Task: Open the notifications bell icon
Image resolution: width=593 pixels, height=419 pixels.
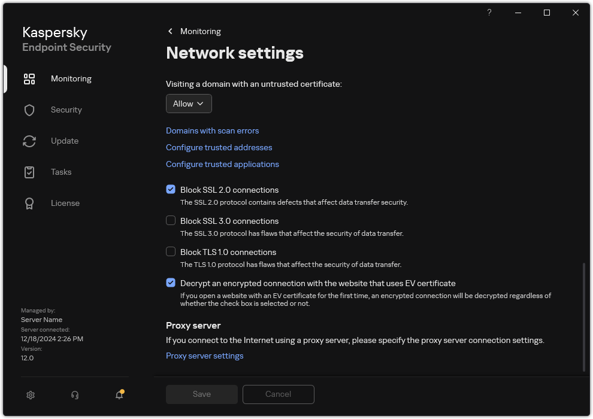Action: click(119, 396)
